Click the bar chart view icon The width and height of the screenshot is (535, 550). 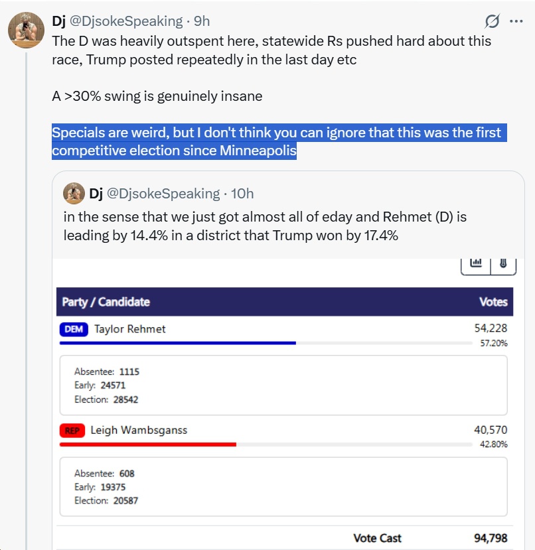[476, 263]
